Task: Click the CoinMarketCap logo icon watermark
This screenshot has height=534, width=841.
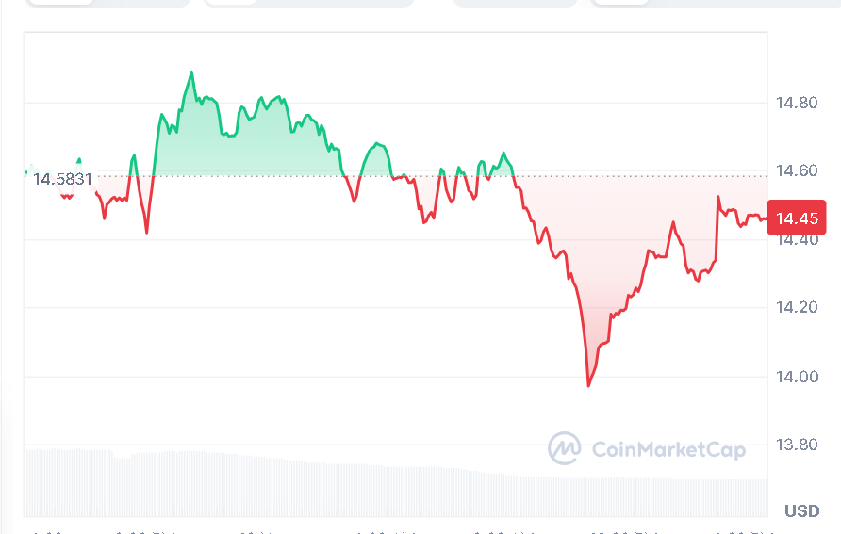Action: point(565,448)
